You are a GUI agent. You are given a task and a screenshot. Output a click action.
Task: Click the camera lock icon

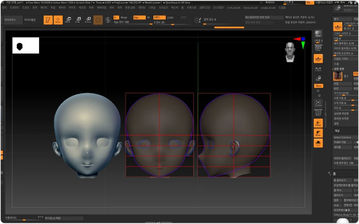[x=318, y=79]
